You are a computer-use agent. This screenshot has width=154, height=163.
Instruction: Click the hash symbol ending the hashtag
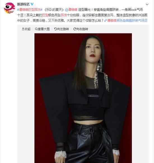click(x=41, y=10)
